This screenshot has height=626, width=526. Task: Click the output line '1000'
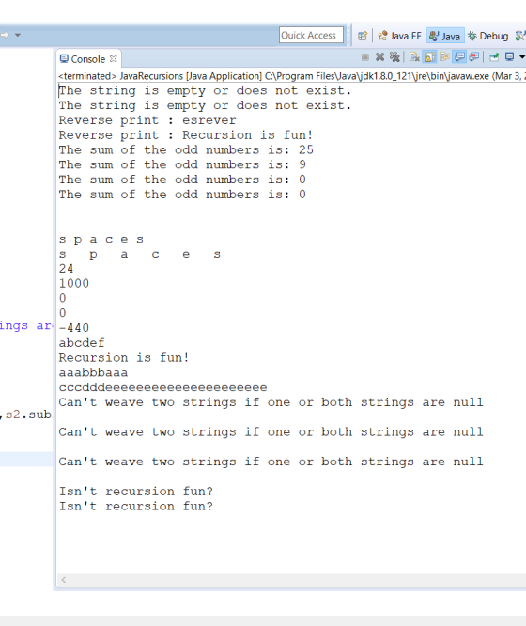pos(74,284)
